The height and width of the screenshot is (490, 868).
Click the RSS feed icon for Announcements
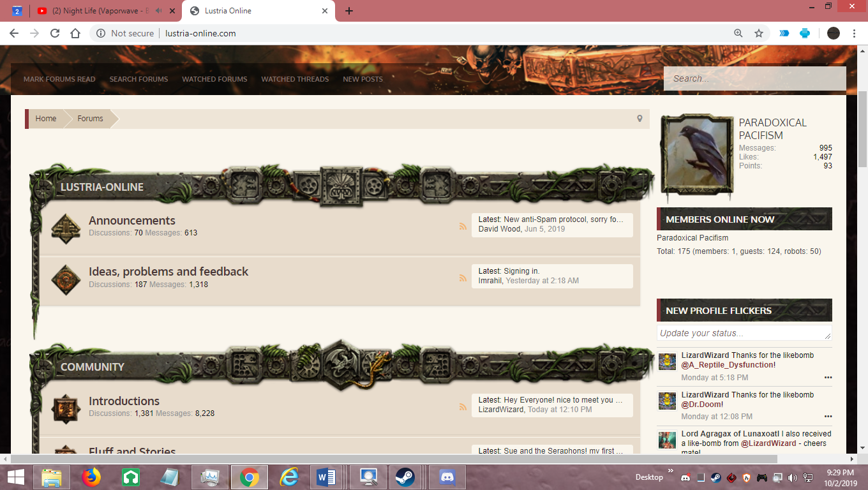click(463, 226)
